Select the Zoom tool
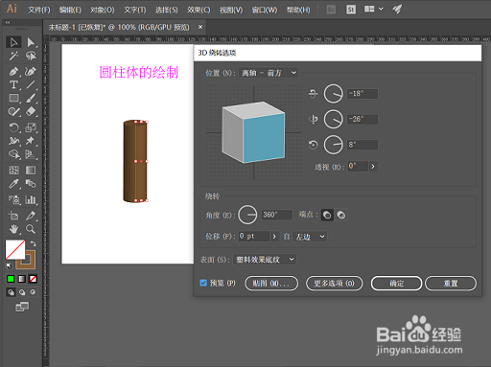 coord(31,229)
